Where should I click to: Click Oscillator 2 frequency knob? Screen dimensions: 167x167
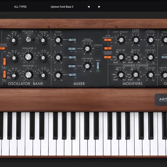point(28,57)
